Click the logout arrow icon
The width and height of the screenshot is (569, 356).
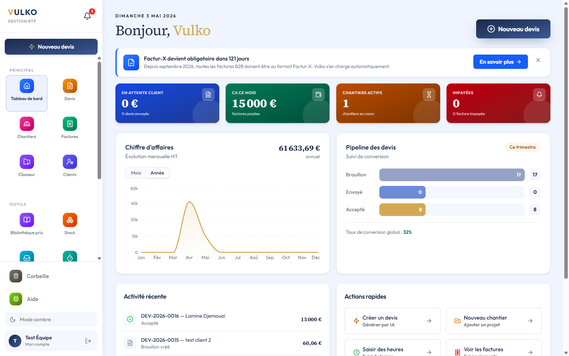point(88,341)
